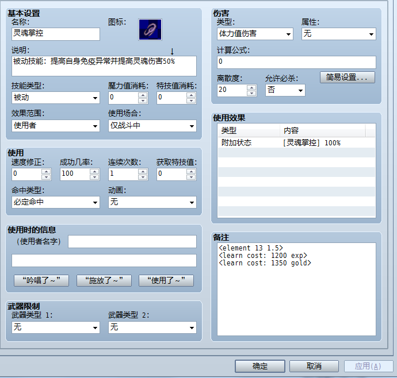The height and width of the screenshot is (378, 397).
Task: Increase 连续次数 with up arrow
Action: coord(143,171)
